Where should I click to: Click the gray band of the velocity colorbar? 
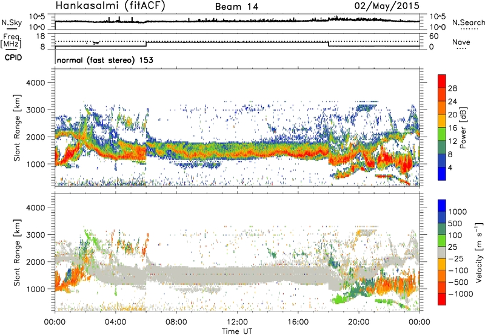[442, 252]
